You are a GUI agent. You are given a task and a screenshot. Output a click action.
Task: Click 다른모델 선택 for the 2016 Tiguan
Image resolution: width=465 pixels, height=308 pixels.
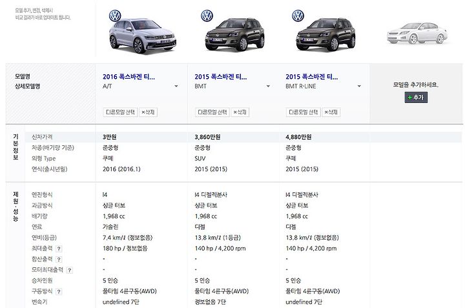120,112
